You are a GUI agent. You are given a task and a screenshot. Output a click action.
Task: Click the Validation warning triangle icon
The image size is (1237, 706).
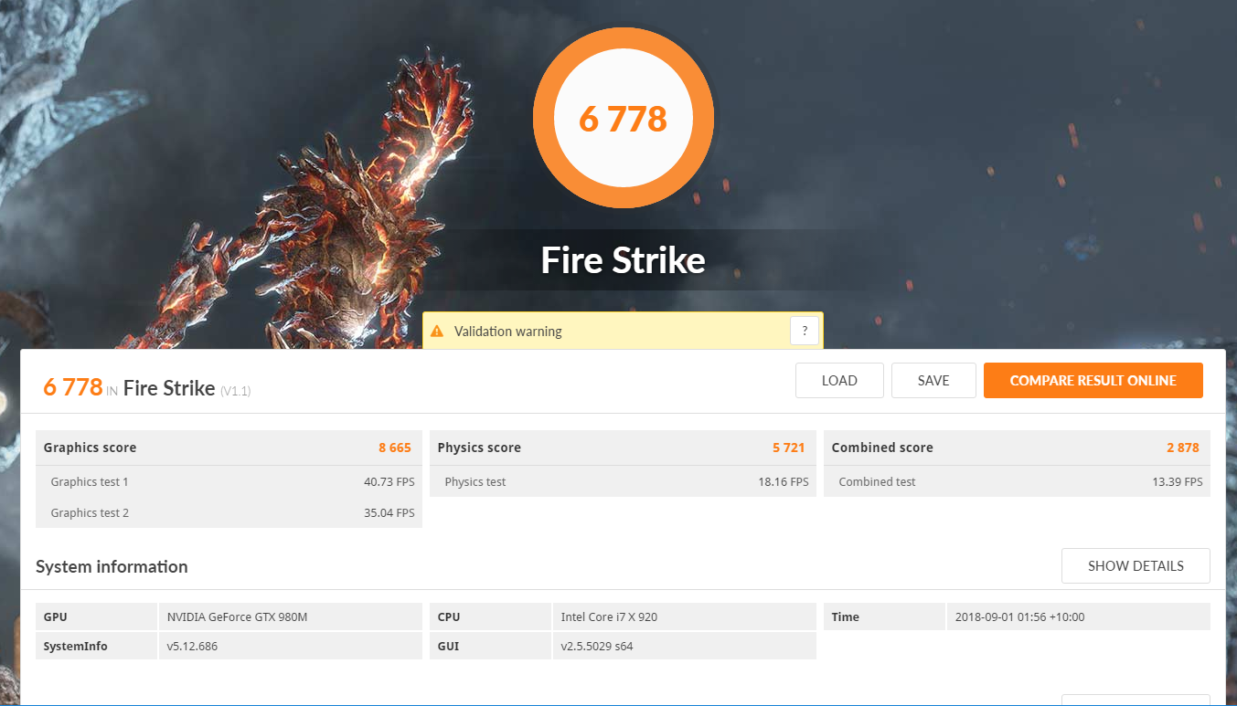click(437, 331)
